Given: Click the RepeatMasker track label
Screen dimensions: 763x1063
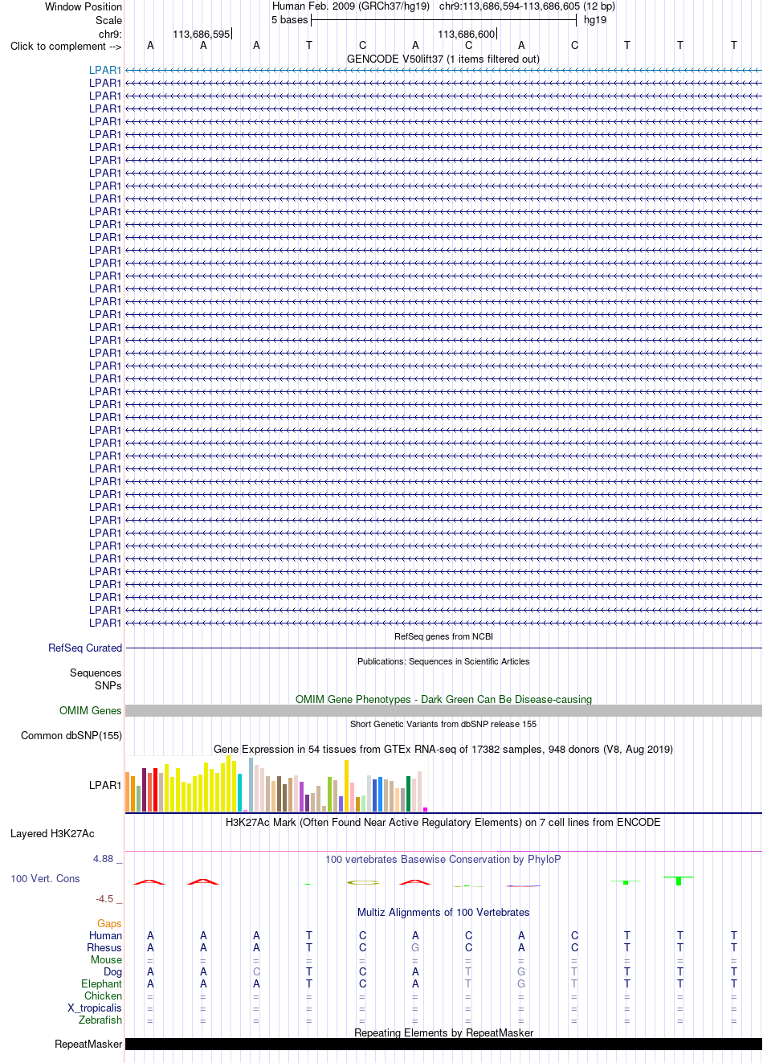Looking at the screenshot, I should coord(89,1044).
